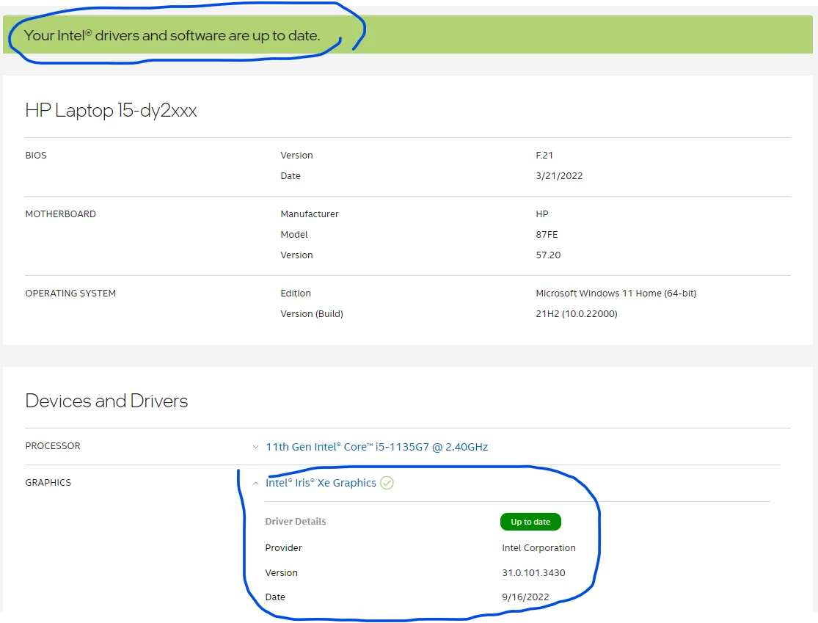The width and height of the screenshot is (818, 623).
Task: Click the Devices and Drivers heading
Action: click(106, 401)
